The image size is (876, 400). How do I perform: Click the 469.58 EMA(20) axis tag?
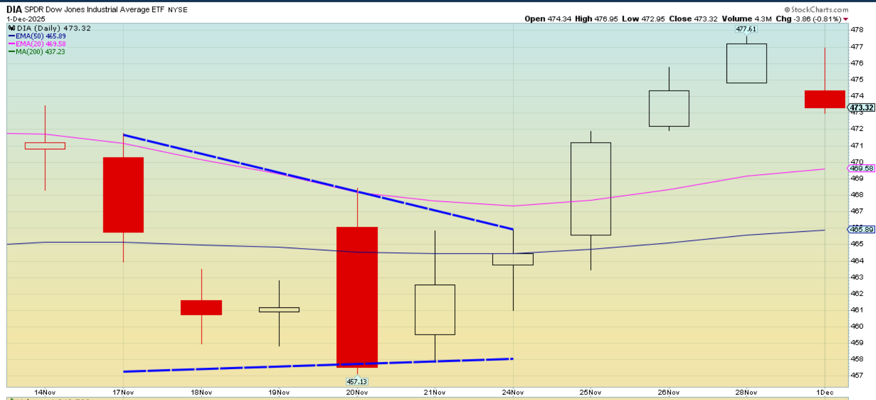click(x=861, y=168)
